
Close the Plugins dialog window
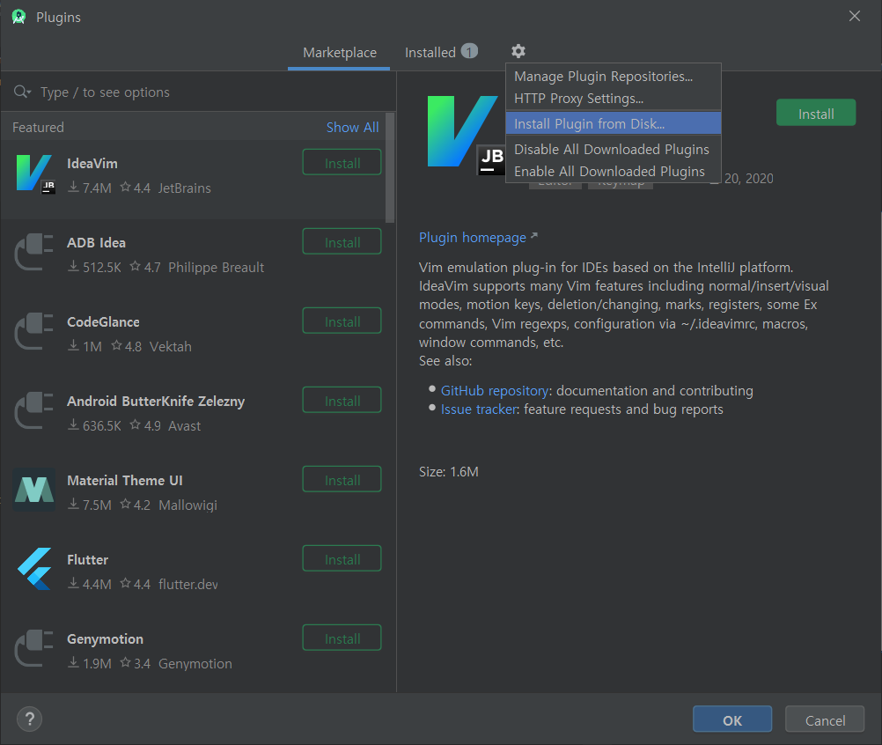(x=855, y=17)
